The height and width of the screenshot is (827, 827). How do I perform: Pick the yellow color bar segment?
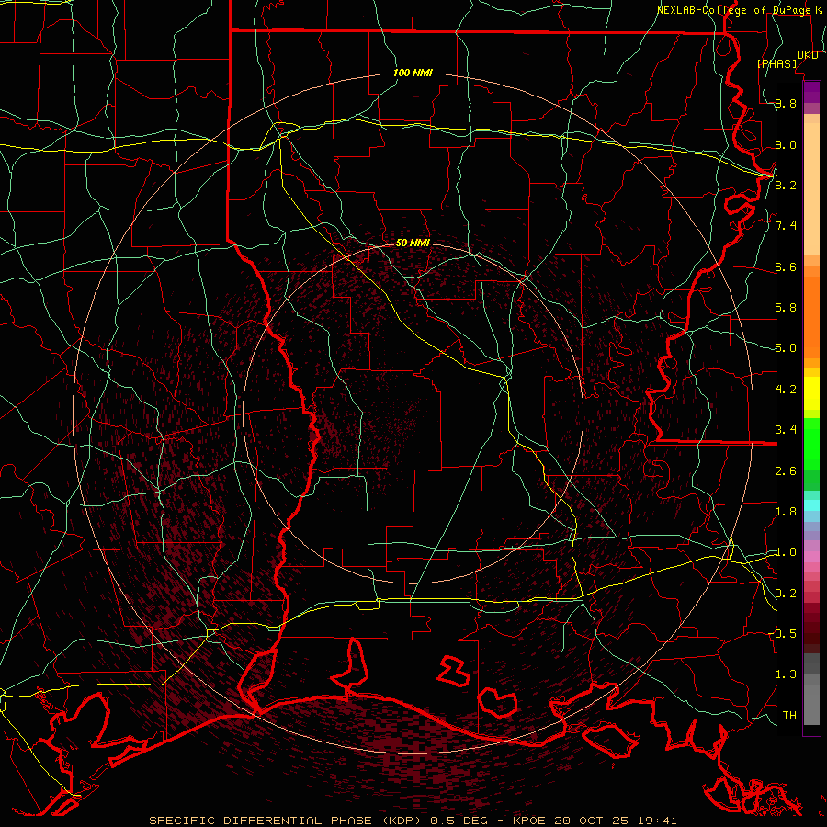point(811,393)
